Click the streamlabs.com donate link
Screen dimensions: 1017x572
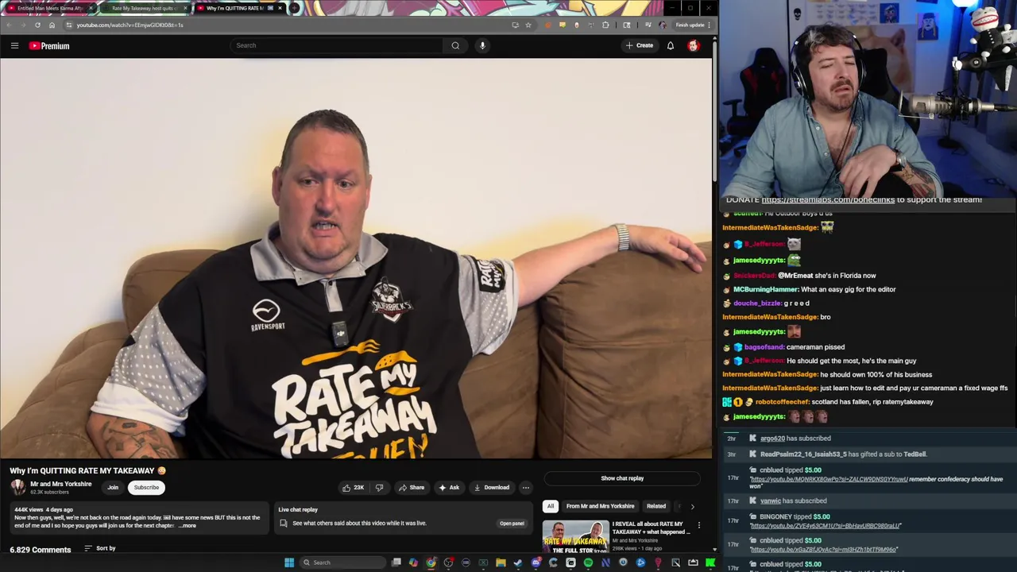pos(828,199)
